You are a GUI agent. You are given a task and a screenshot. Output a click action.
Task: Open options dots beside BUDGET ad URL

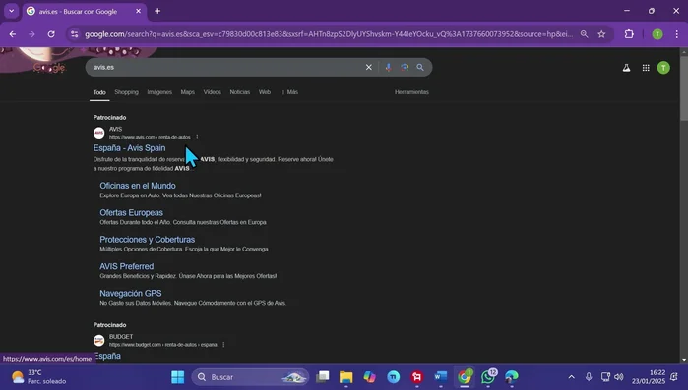tap(223, 345)
